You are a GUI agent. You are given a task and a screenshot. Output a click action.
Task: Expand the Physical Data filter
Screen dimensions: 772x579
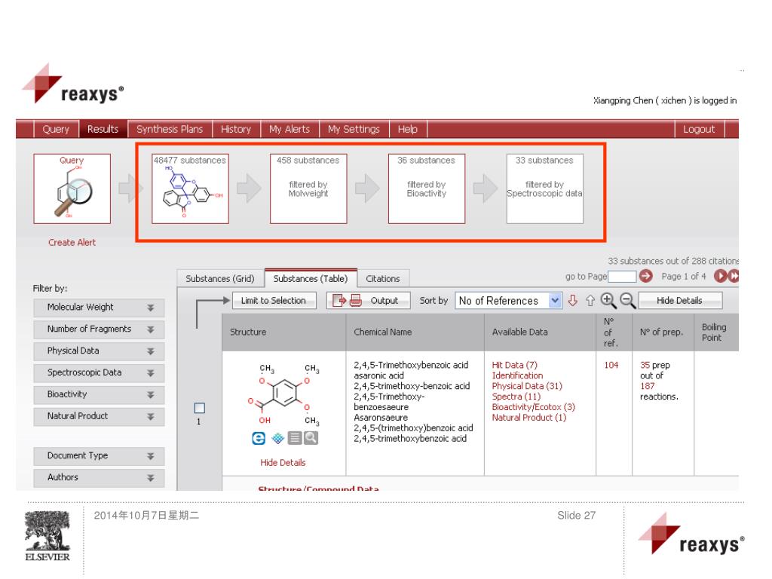(x=99, y=351)
